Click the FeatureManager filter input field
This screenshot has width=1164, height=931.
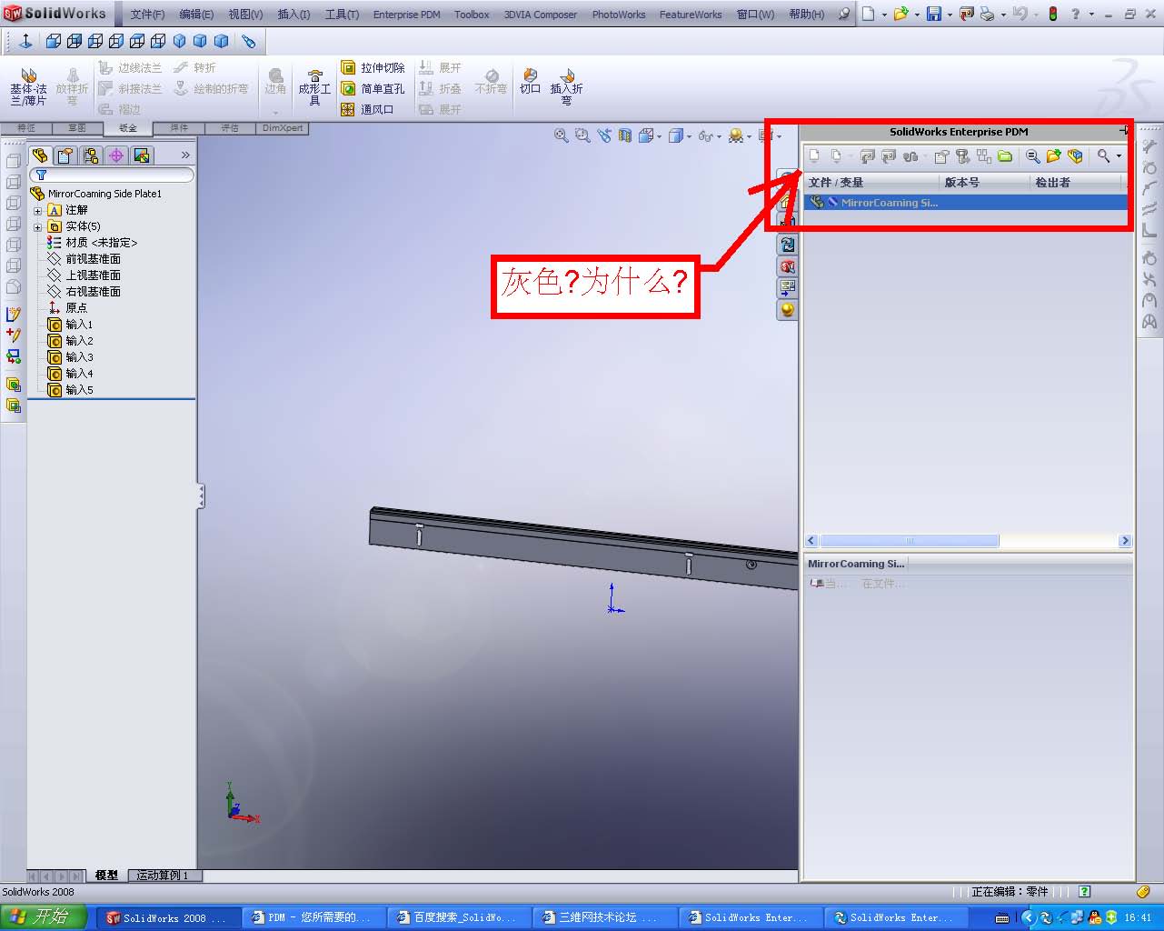click(x=112, y=175)
